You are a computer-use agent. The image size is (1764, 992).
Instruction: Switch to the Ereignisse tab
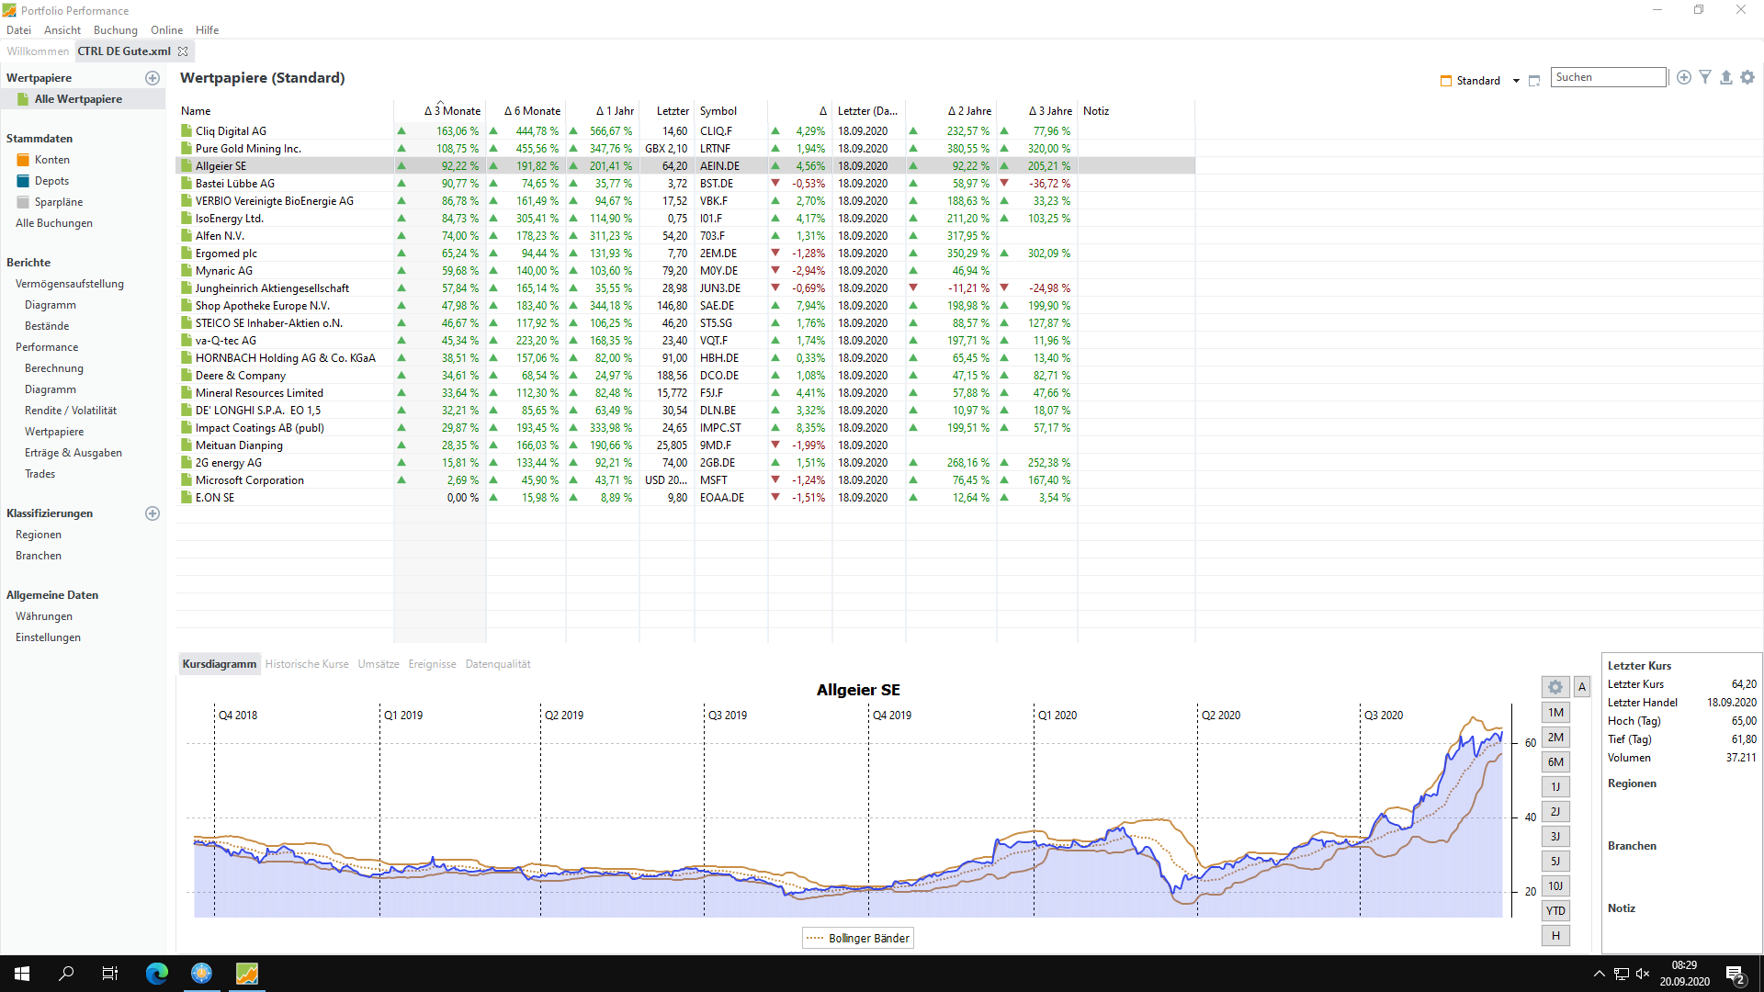pyautogui.click(x=432, y=664)
